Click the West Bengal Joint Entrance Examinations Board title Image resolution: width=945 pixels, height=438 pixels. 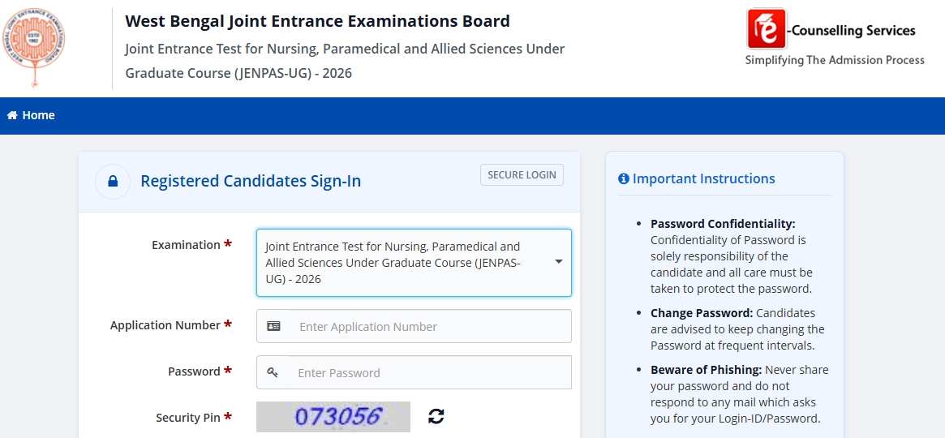coord(318,21)
